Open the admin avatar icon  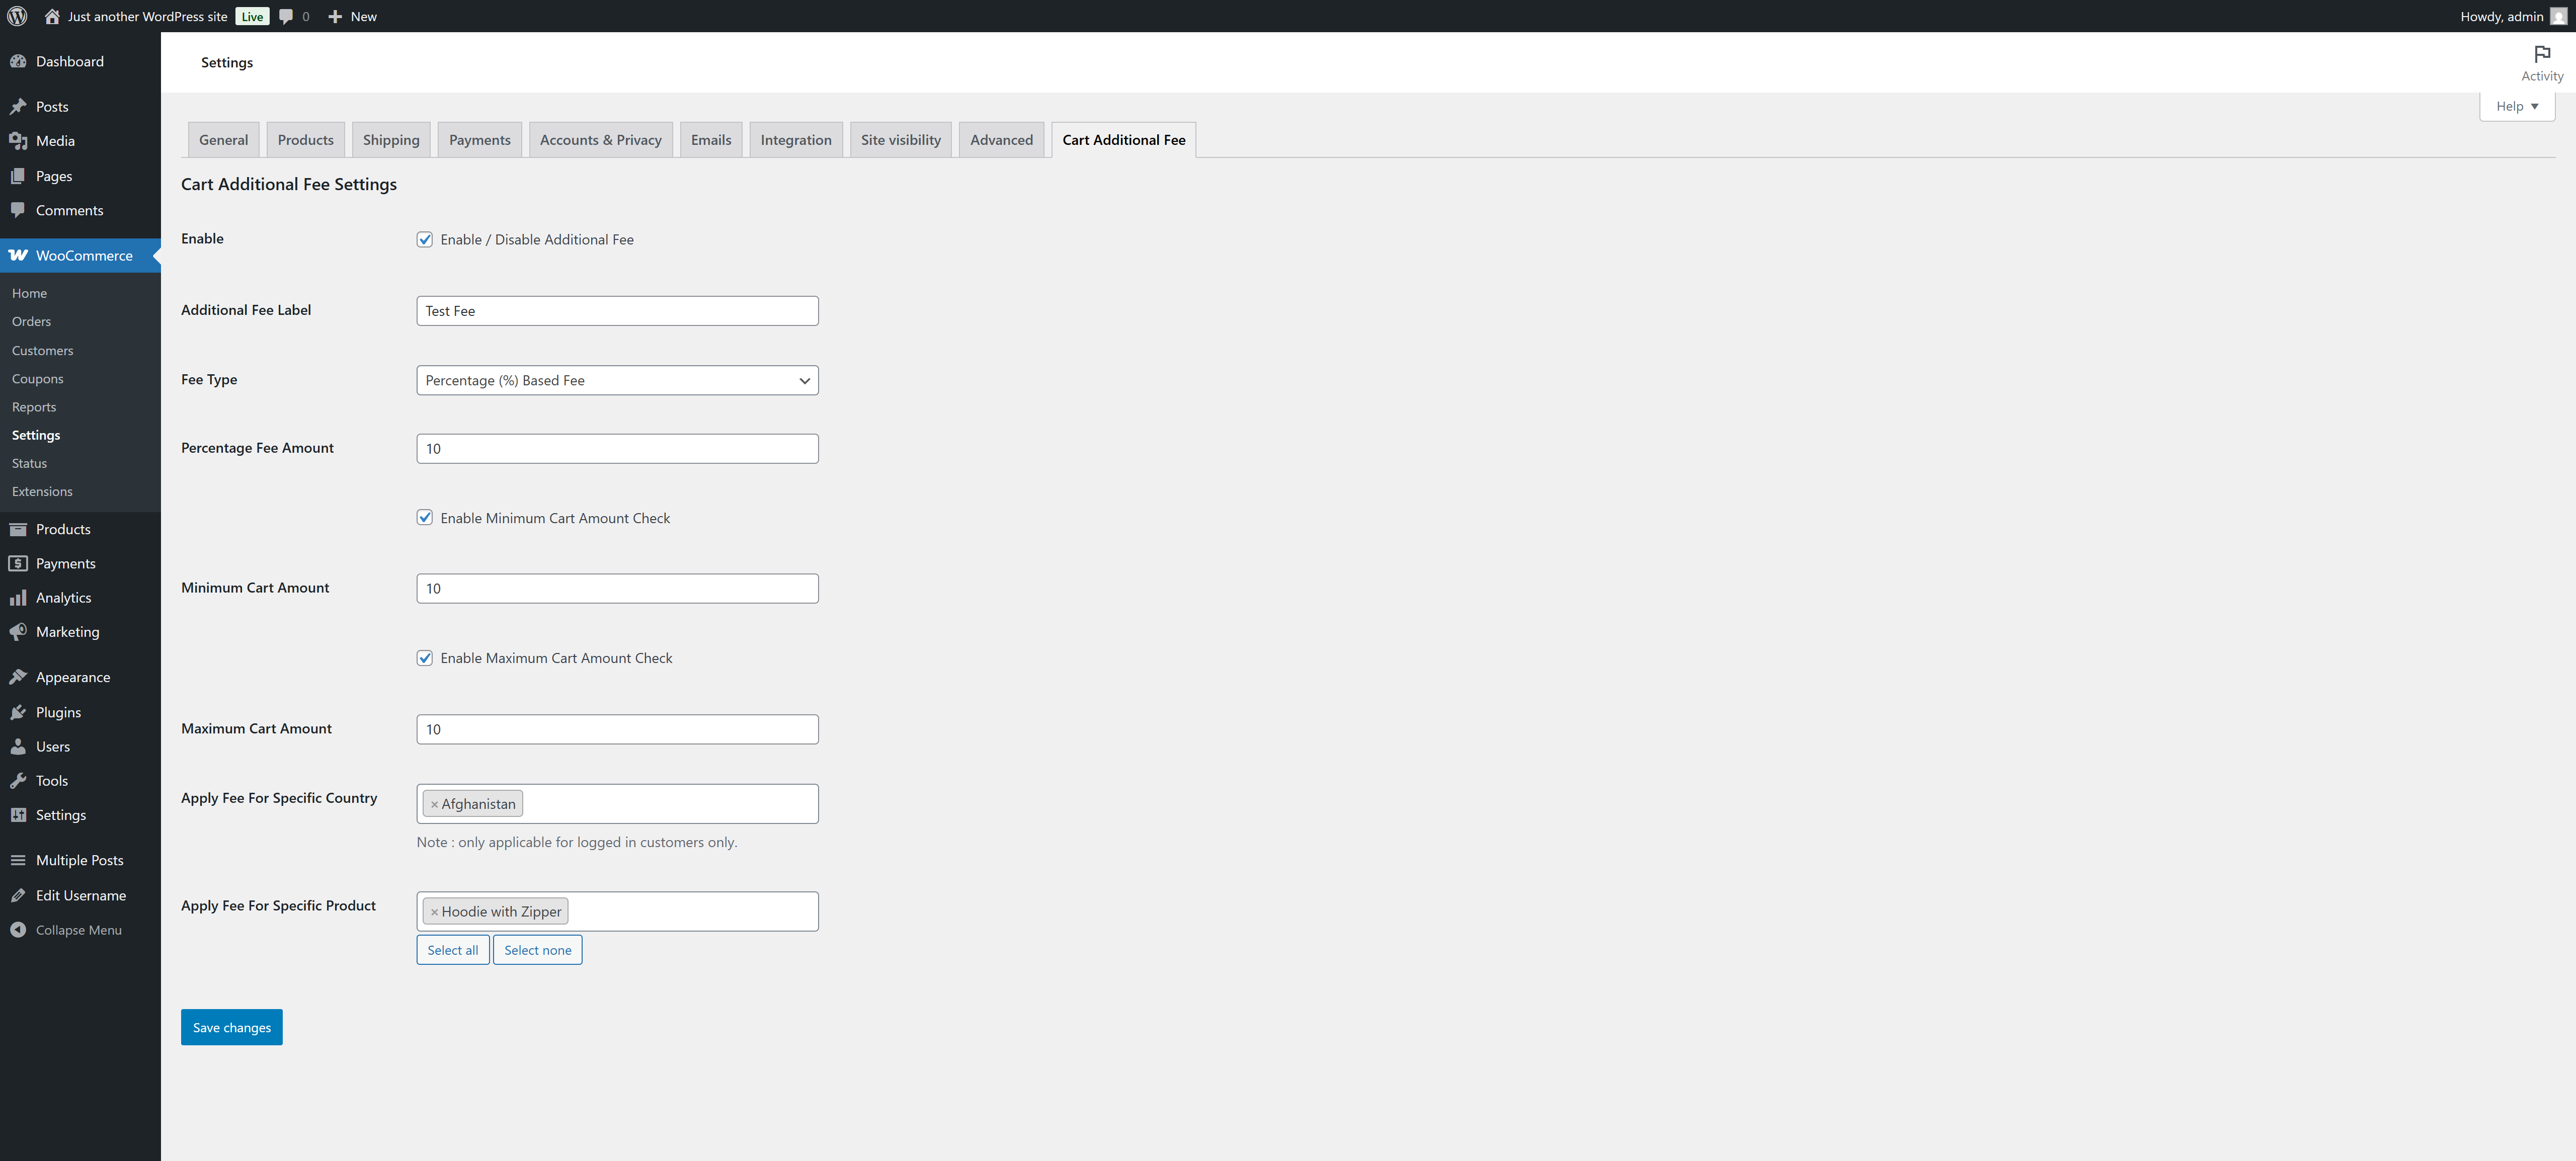tap(2558, 16)
